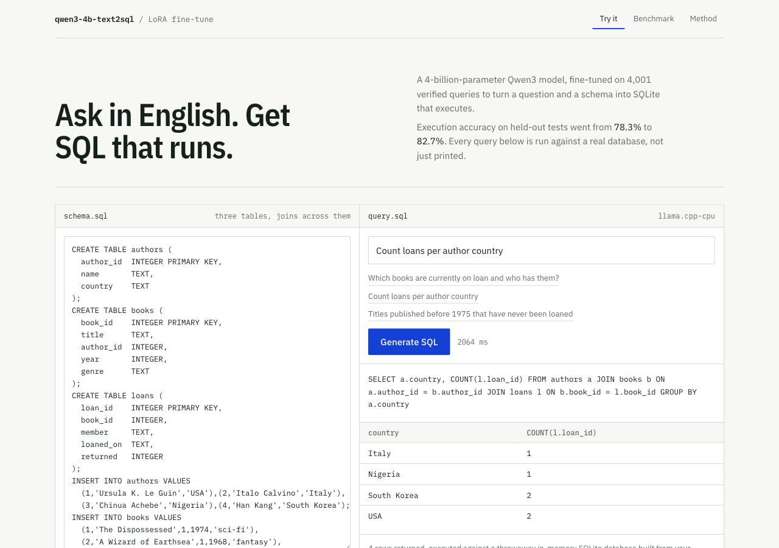This screenshot has height=548, width=779.
Task: Pick the 'Count loans per author country' example link
Action: tap(423, 297)
